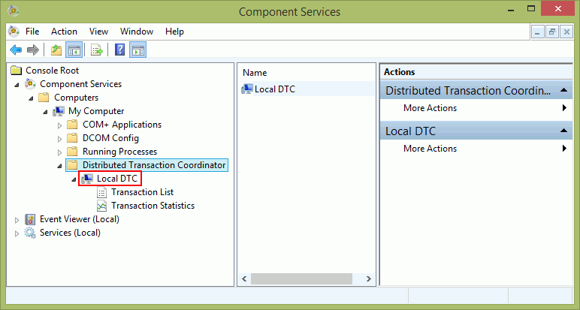Open the Help toolbar icon

[120, 50]
